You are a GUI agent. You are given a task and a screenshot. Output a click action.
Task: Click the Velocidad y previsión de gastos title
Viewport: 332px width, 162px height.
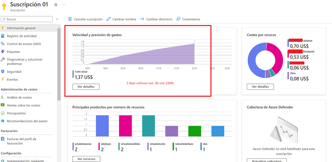pos(97,35)
